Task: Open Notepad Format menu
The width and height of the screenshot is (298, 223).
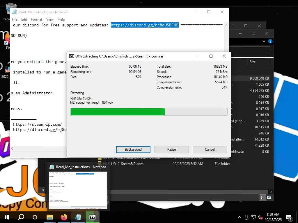Action: click(36, 19)
